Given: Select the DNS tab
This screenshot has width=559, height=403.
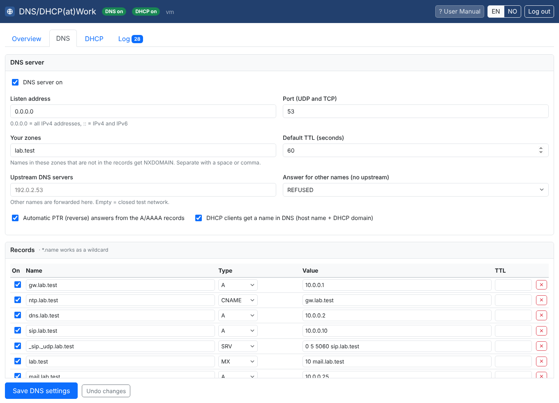Looking at the screenshot, I should (x=63, y=38).
